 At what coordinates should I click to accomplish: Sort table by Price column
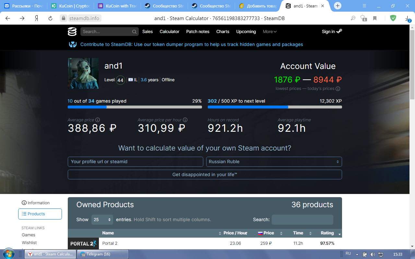pyautogui.click(x=268, y=233)
